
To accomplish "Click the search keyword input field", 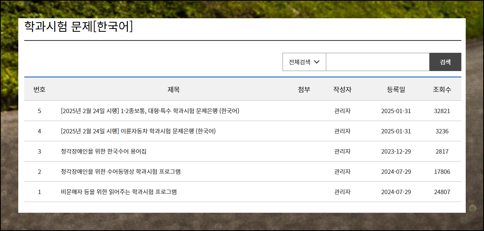I will tap(378, 62).
